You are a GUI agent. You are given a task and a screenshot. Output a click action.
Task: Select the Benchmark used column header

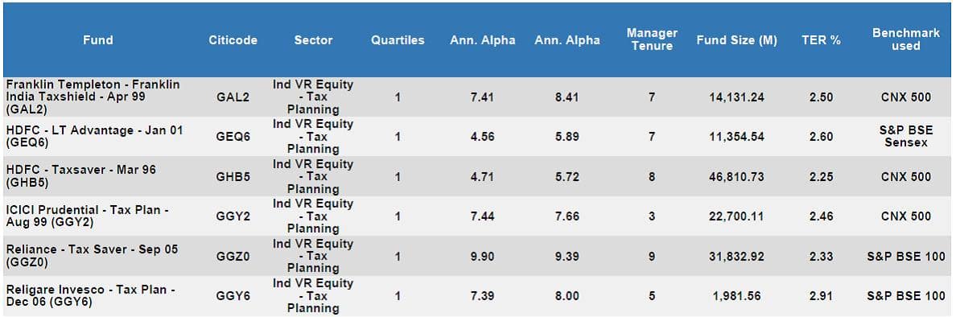coord(906,39)
